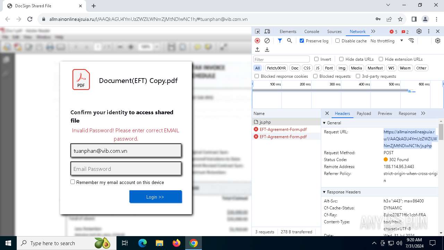Uncheck Preserve log checkbox
The image size is (444, 250).
pos(302,41)
